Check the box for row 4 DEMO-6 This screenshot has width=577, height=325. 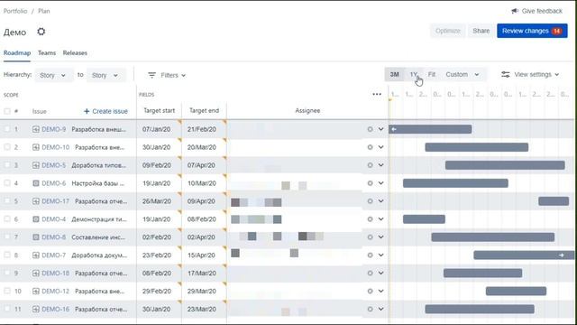pyautogui.click(x=7, y=182)
